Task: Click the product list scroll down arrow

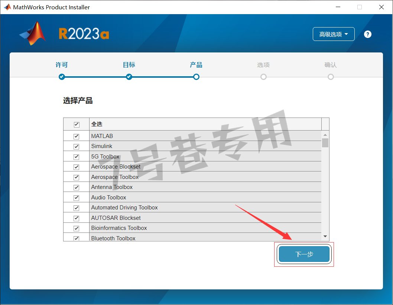Action: pos(325,236)
